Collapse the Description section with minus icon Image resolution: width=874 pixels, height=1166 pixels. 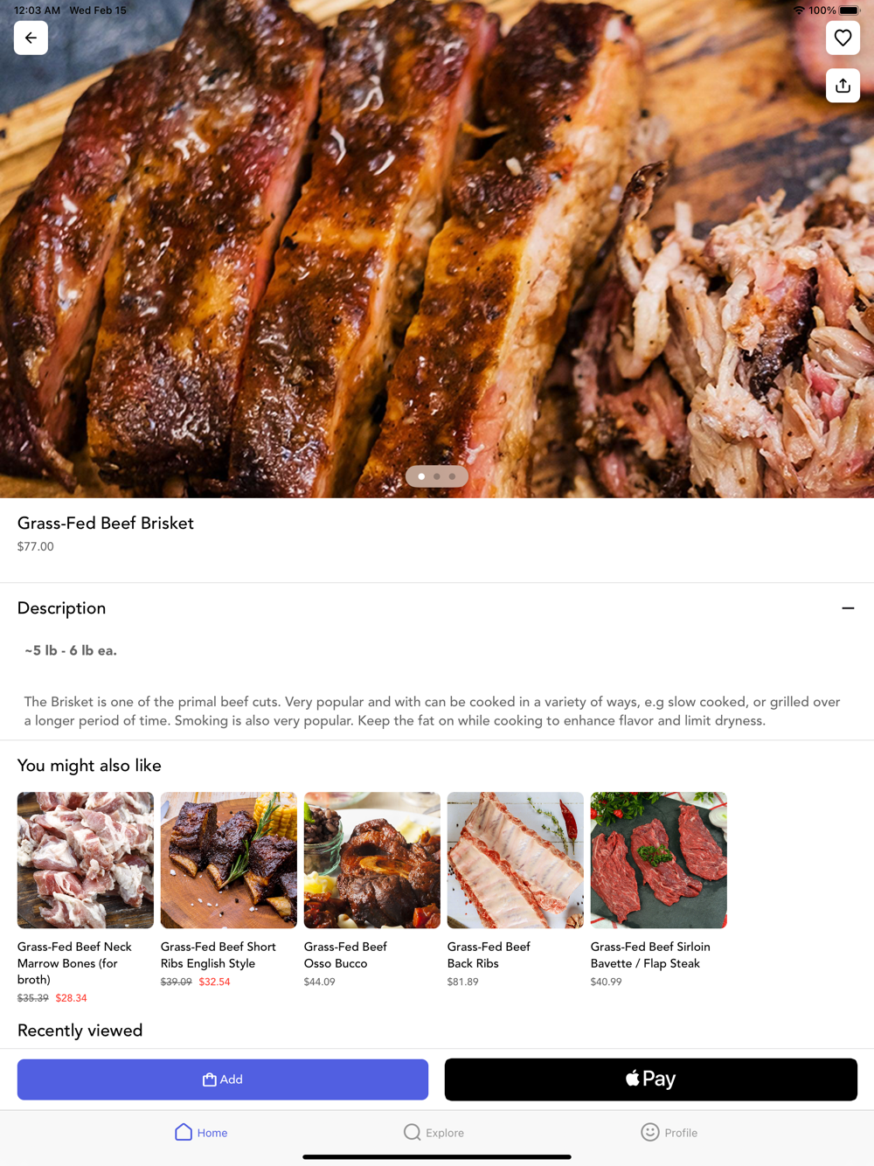pyautogui.click(x=848, y=608)
